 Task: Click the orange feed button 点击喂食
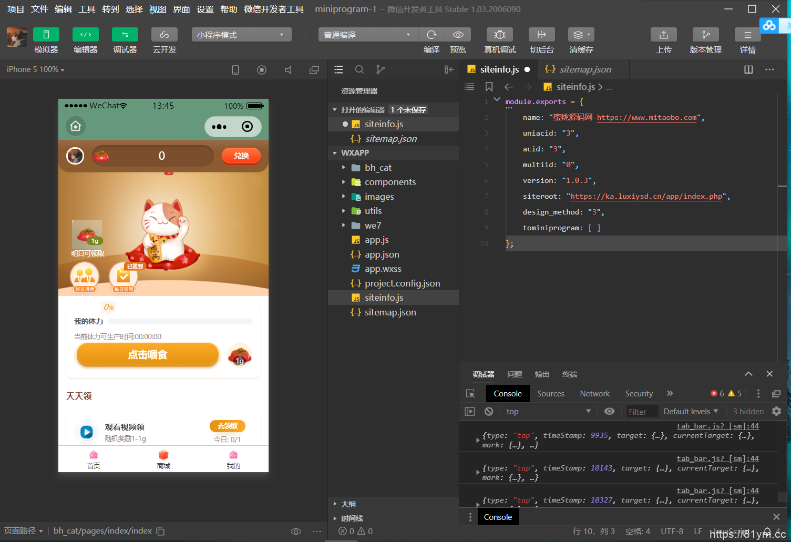pyautogui.click(x=148, y=355)
